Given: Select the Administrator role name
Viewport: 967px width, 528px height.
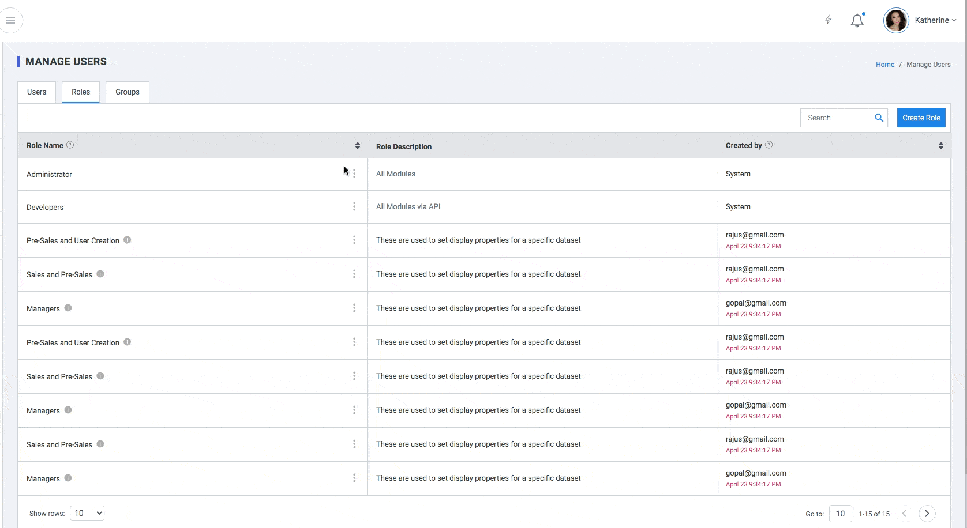Looking at the screenshot, I should point(50,174).
